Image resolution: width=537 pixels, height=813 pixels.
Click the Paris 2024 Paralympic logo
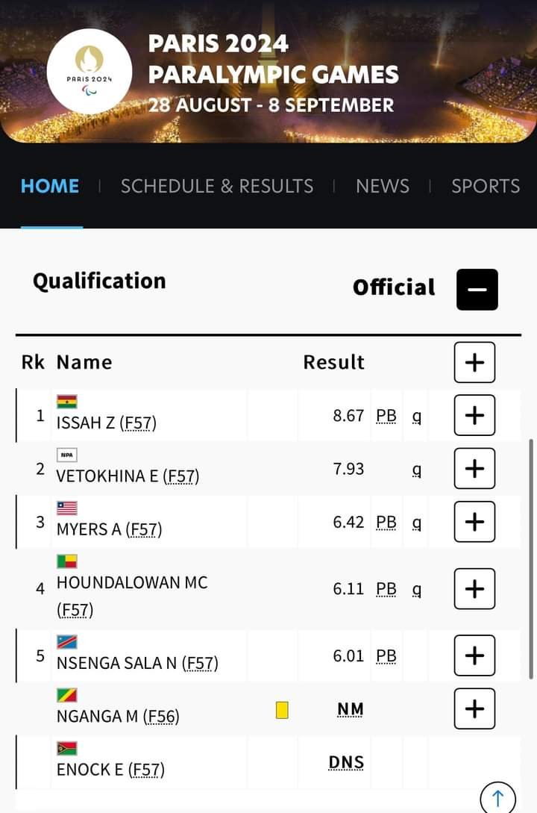pyautogui.click(x=89, y=72)
